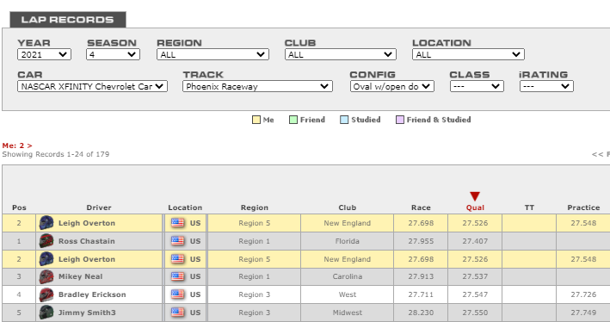
Task: Sort table by TT column header
Action: [x=529, y=207]
